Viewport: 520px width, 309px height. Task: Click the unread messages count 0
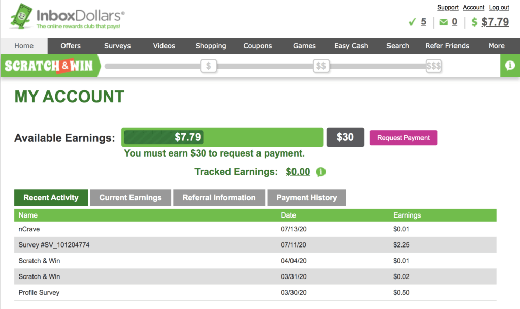coord(454,22)
